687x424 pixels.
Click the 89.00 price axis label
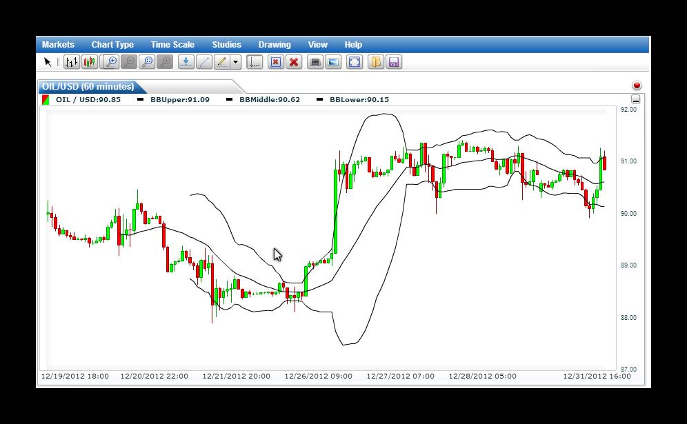[629, 265]
